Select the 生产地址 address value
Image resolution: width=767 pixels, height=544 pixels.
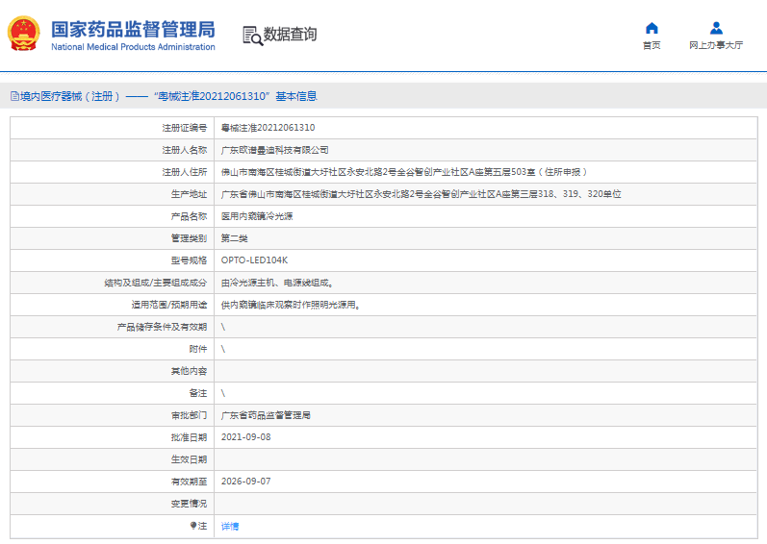tap(422, 194)
